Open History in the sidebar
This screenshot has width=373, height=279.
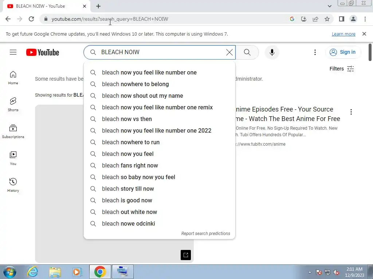tap(13, 185)
